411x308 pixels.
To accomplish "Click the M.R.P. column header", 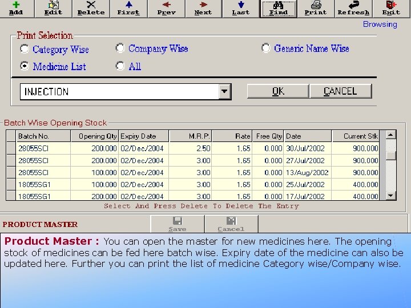I will [x=190, y=136].
